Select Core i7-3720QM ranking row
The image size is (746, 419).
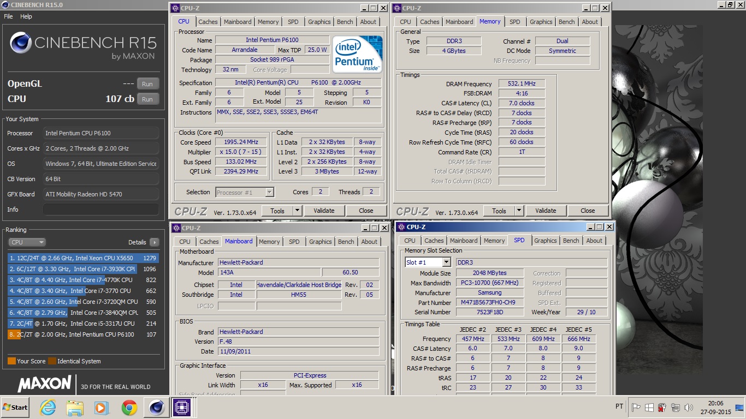click(x=83, y=302)
